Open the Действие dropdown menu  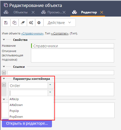[59, 23]
